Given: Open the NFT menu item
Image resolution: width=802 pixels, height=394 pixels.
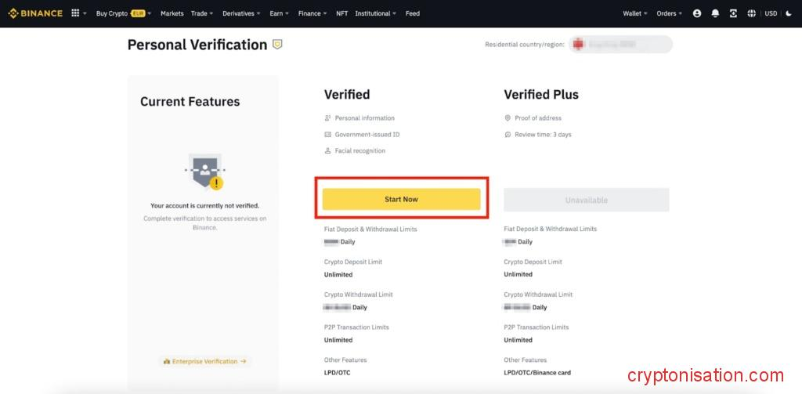Looking at the screenshot, I should [x=342, y=13].
